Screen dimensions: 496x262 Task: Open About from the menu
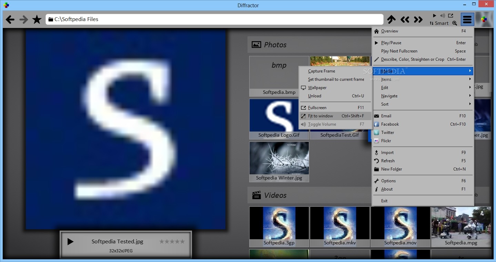(x=423, y=189)
